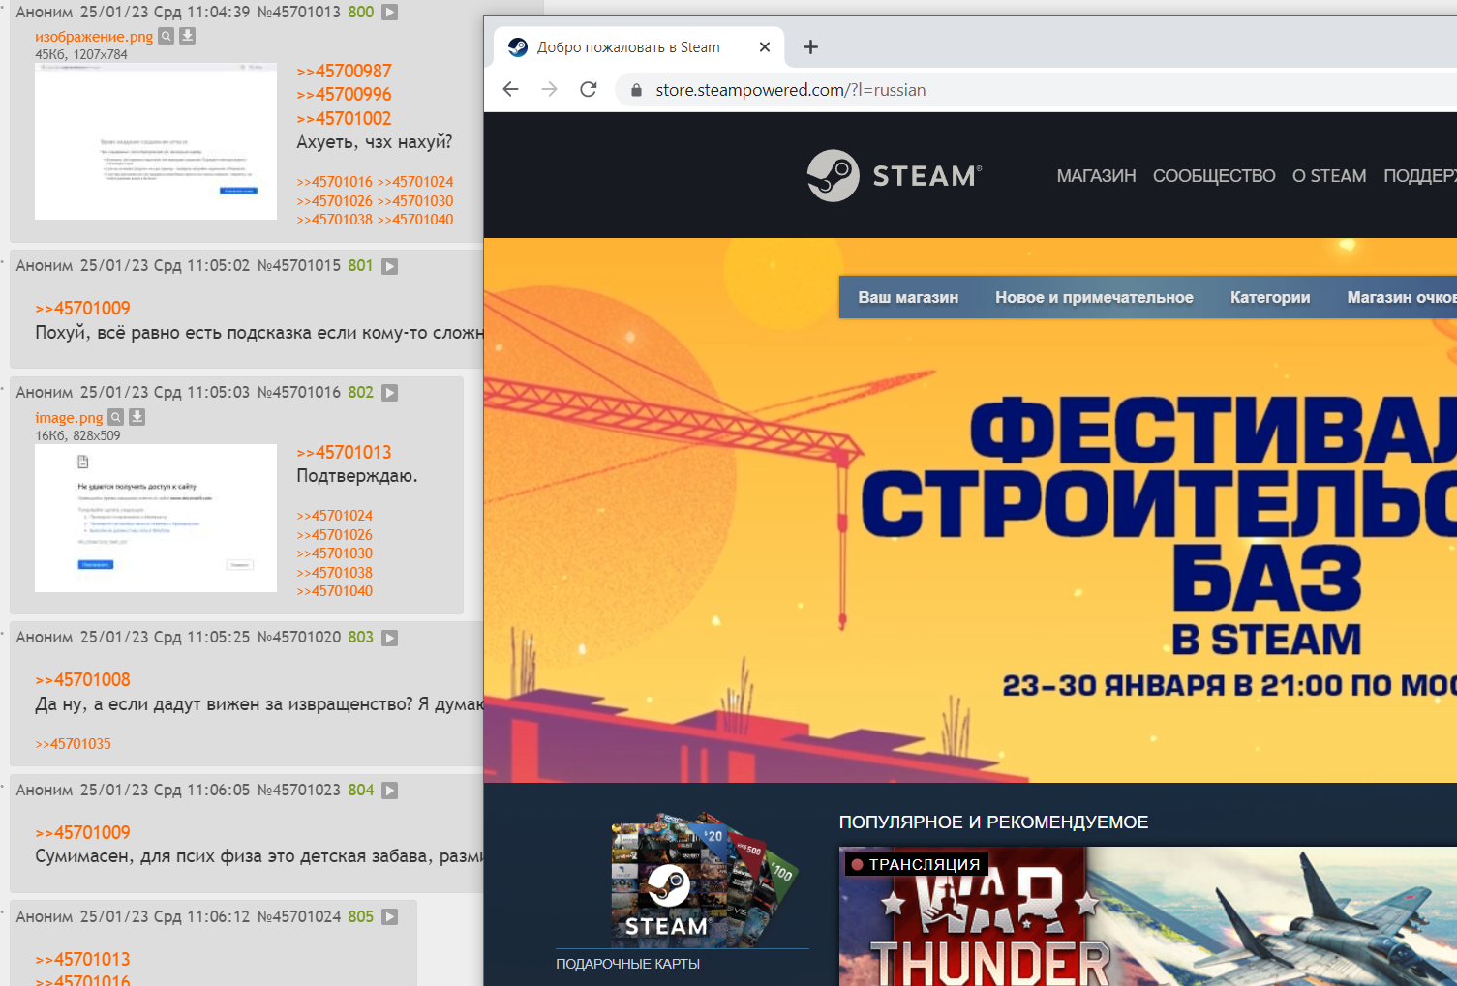Viewport: 1457px width, 986px height.
Task: Click the padlock site info icon
Action: [636, 90]
